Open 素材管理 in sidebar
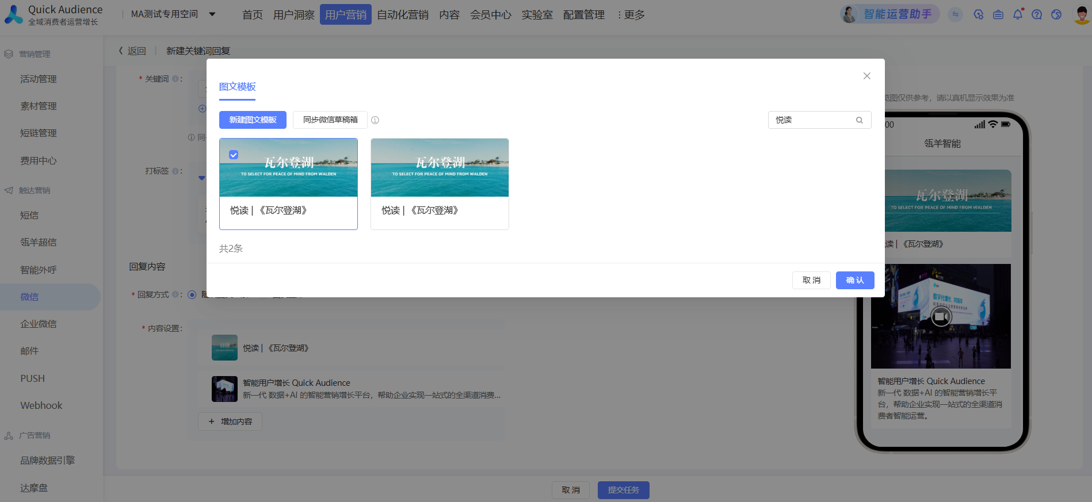This screenshot has width=1092, height=502. coord(39,106)
